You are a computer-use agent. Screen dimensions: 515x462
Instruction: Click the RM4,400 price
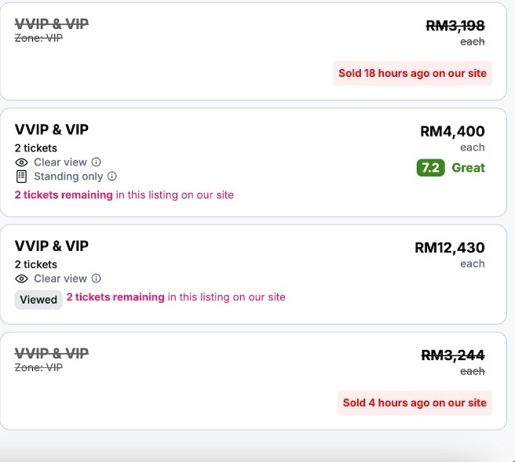[453, 132]
